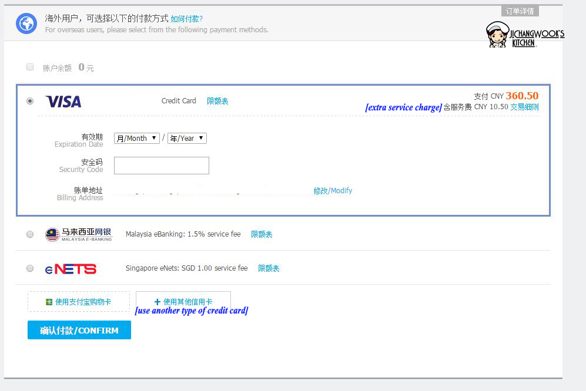
Task: Click the Modify billing address link
Action: (333, 191)
